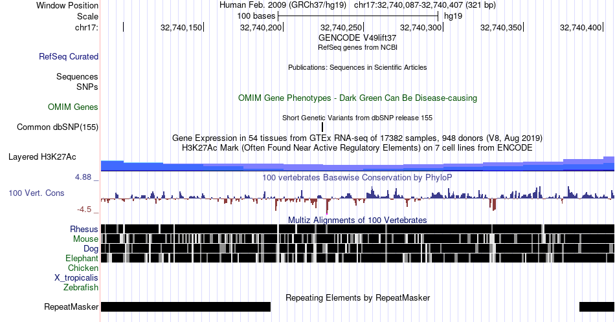Click the Layered H3K27Ac track label
The image size is (615, 322).
coord(42,156)
